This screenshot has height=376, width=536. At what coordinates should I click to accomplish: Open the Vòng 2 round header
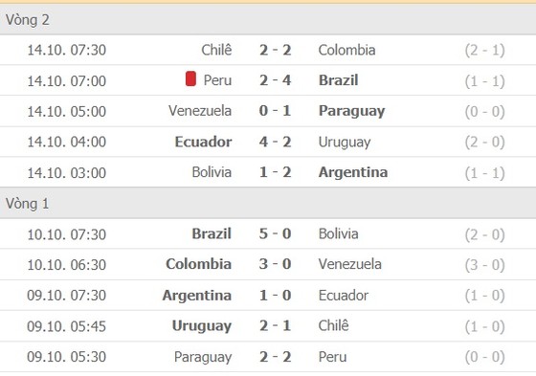click(x=268, y=19)
